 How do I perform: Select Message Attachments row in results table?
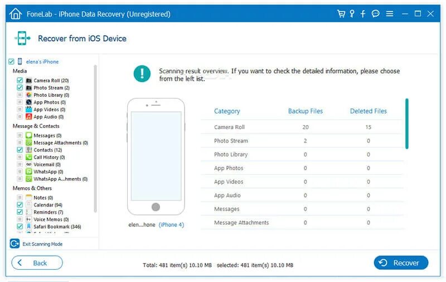302,222
